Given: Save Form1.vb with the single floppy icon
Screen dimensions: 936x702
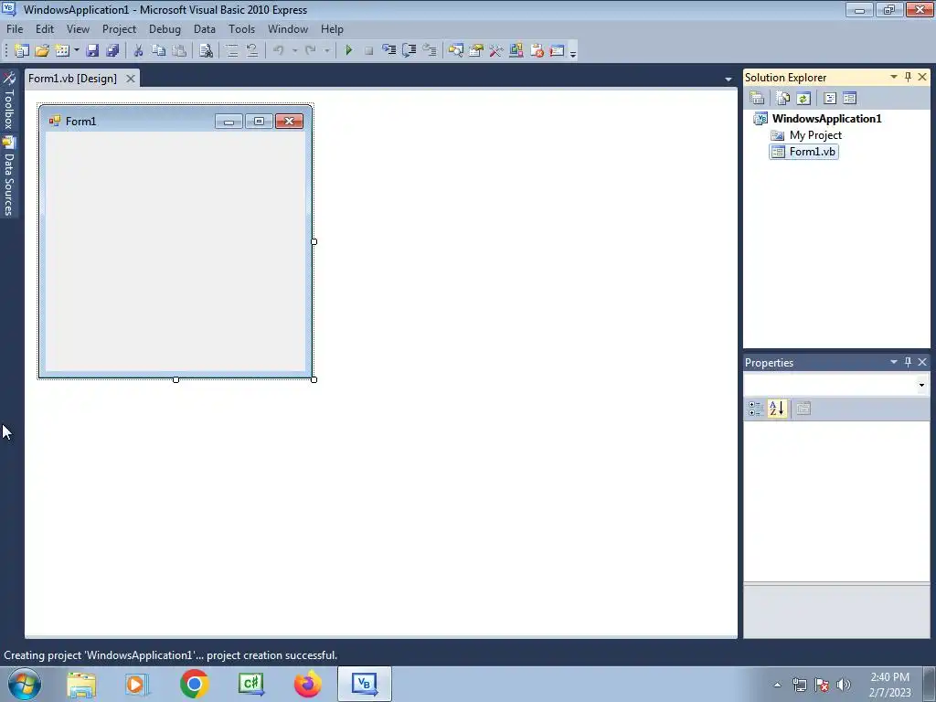Looking at the screenshot, I should [x=92, y=51].
